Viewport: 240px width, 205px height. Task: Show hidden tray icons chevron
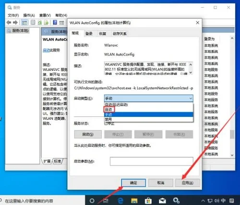point(203,201)
